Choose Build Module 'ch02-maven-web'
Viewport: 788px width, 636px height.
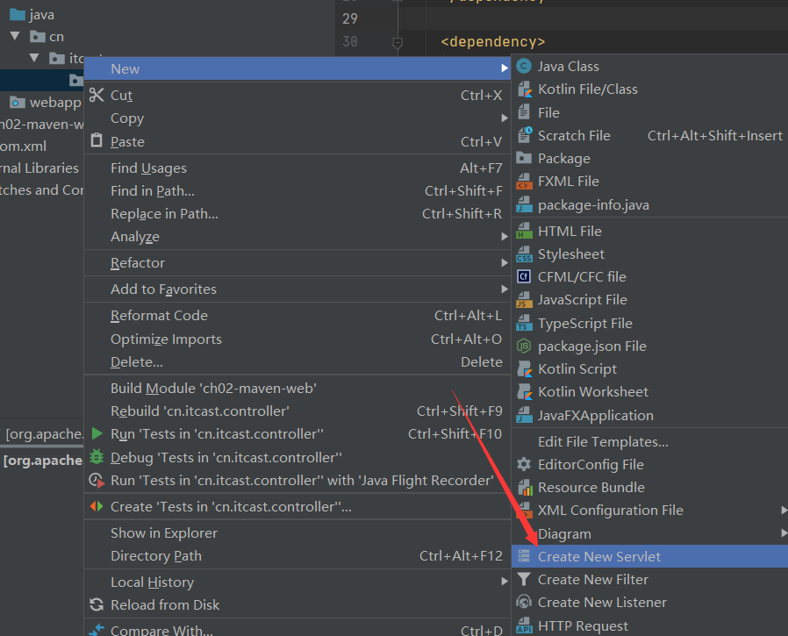point(297,389)
